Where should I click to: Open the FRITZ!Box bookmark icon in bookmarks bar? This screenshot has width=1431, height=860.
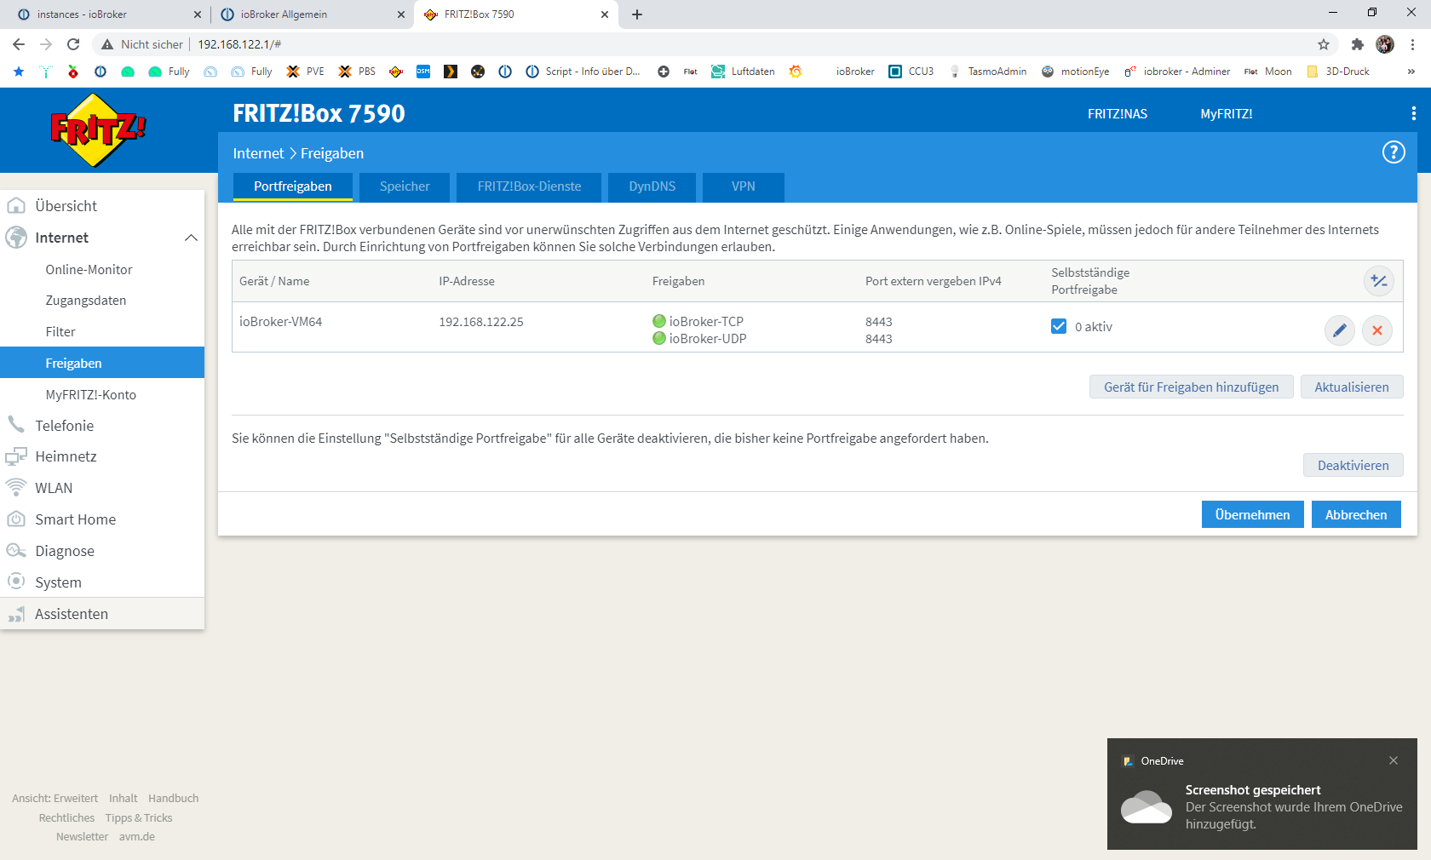[396, 72]
